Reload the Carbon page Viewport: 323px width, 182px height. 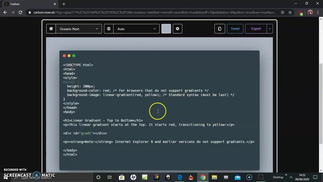coord(20,12)
